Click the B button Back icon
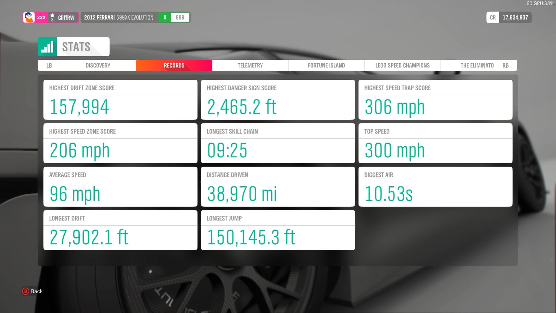 pyautogui.click(x=25, y=291)
